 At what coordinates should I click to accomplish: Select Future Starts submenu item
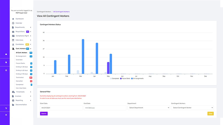(x=20, y=63)
